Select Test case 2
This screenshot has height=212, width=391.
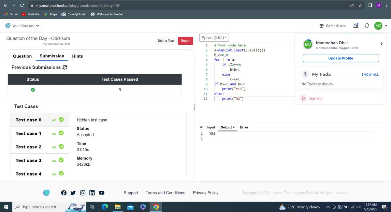40,147
